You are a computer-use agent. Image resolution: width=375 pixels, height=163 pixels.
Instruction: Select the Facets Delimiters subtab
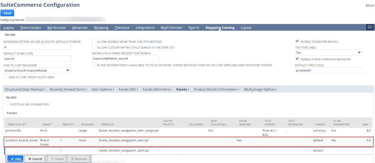click(x=158, y=89)
